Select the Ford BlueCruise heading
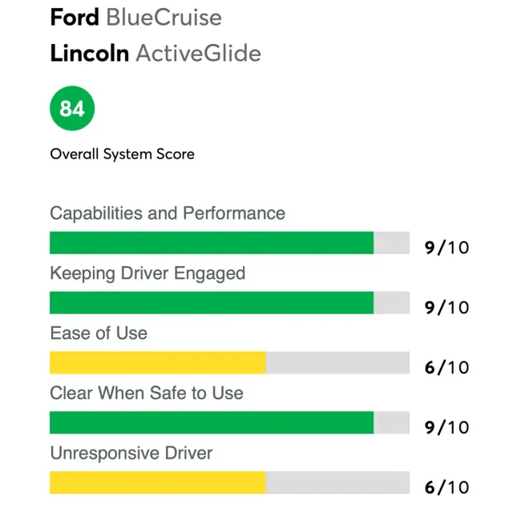Viewport: 529px width, 505px height. [135, 17]
